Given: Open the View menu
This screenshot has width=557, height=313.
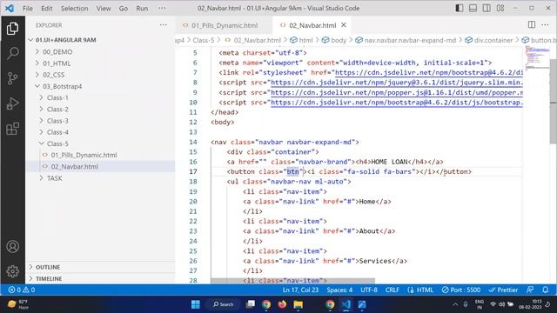Looking at the screenshot, I should coord(104,8).
